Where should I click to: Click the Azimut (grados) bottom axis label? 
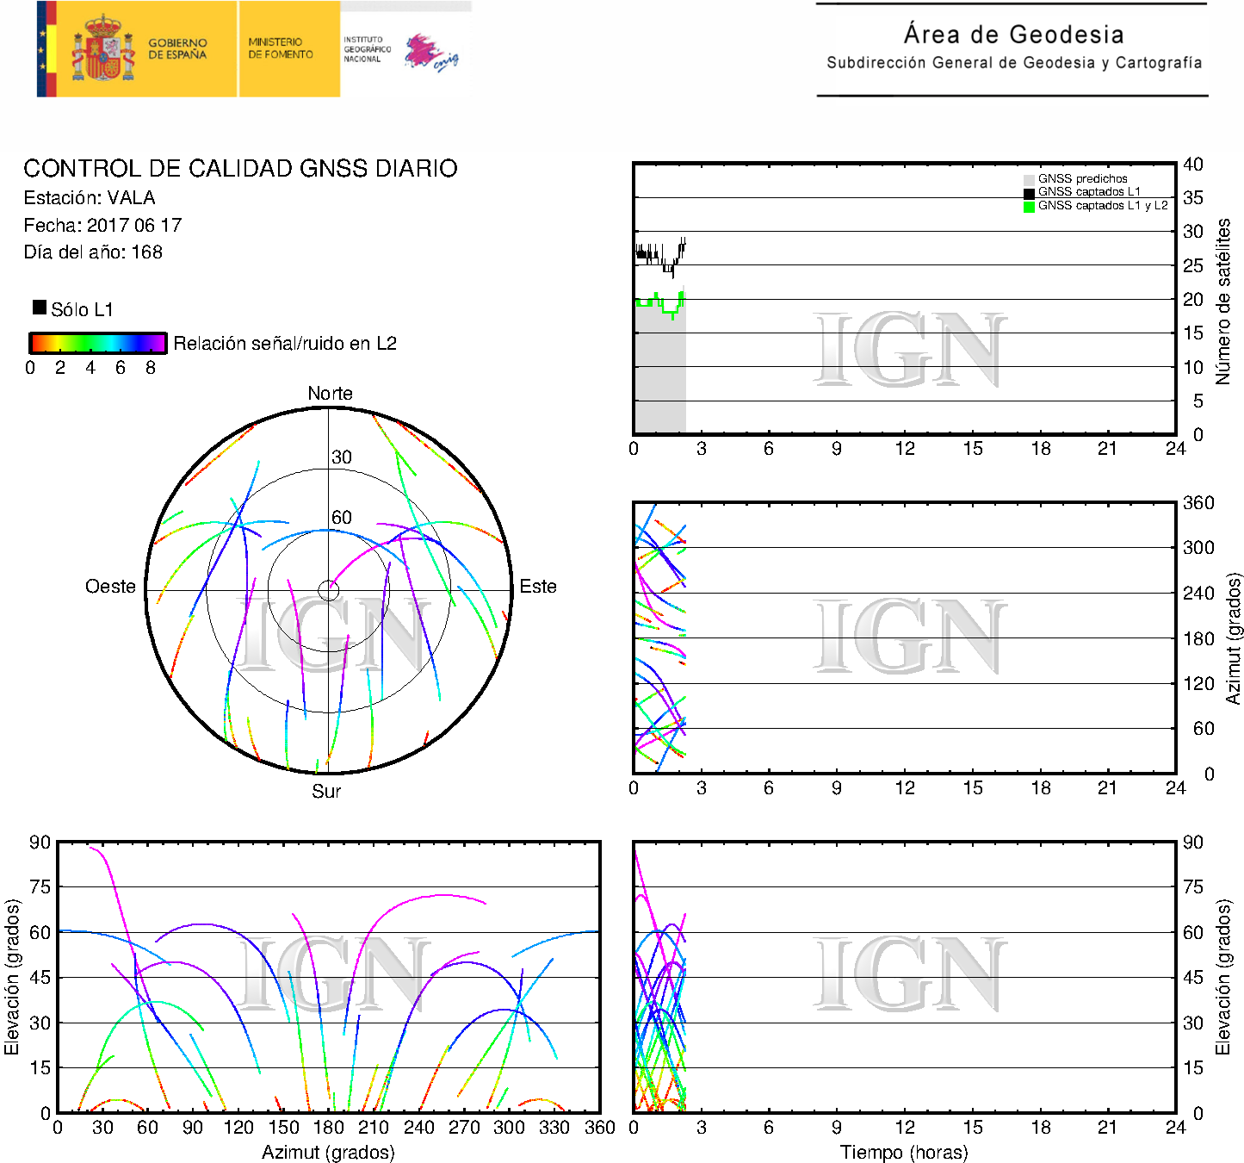[328, 1152]
